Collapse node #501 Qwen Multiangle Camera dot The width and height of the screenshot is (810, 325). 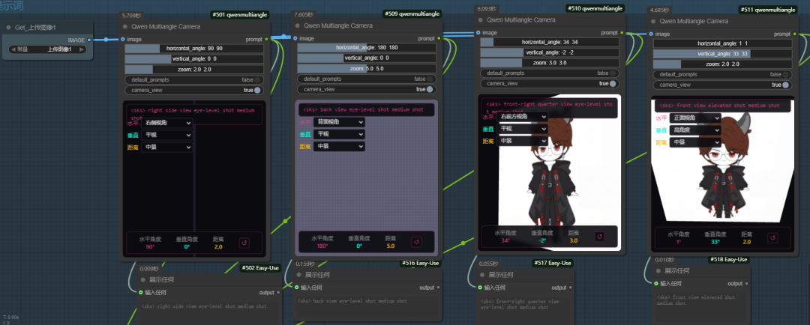point(124,25)
